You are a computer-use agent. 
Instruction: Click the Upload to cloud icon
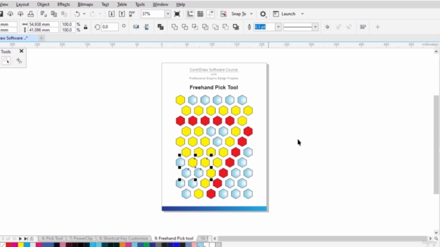coord(21,14)
